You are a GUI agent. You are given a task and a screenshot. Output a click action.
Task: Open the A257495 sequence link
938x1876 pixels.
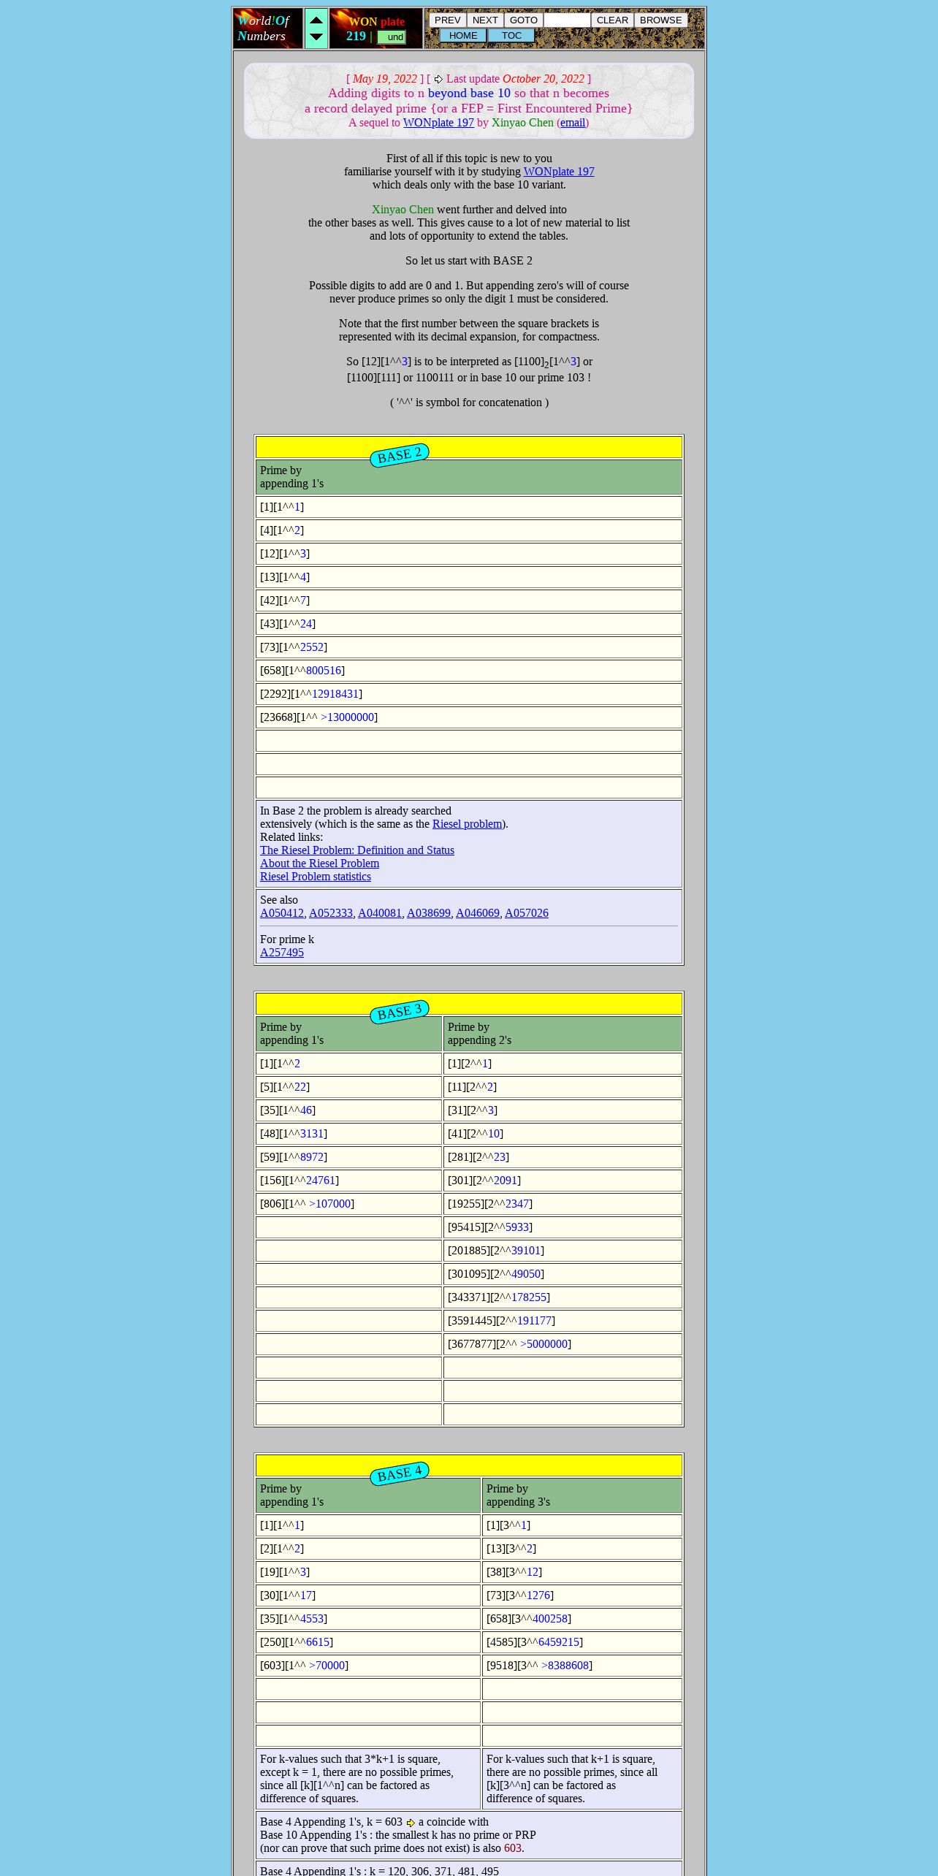tap(282, 953)
